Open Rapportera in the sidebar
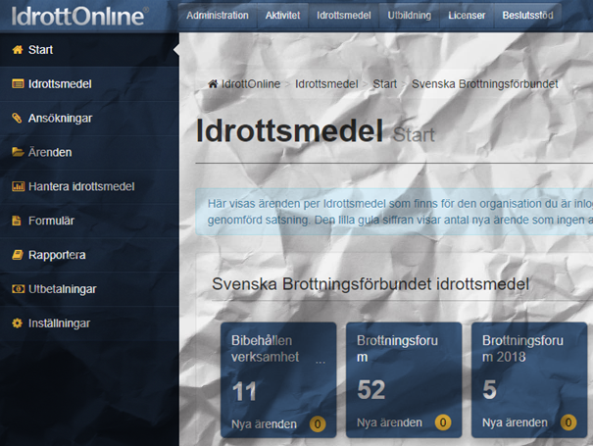The height and width of the screenshot is (446, 593). (x=89, y=255)
